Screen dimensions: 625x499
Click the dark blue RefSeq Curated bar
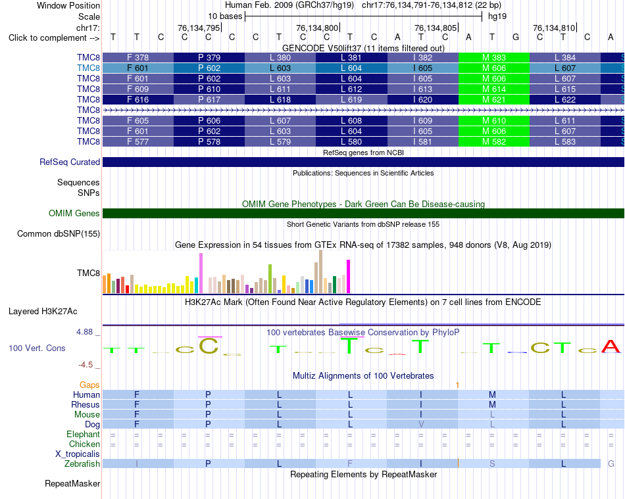pyautogui.click(x=364, y=162)
